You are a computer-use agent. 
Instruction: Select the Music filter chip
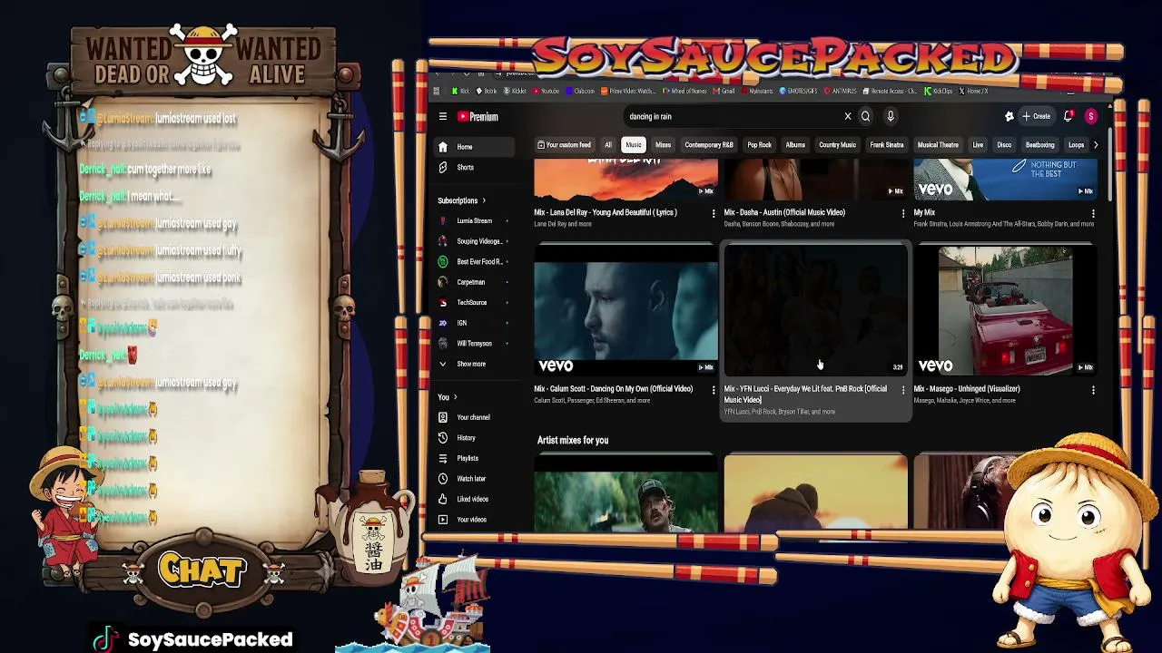pos(634,145)
